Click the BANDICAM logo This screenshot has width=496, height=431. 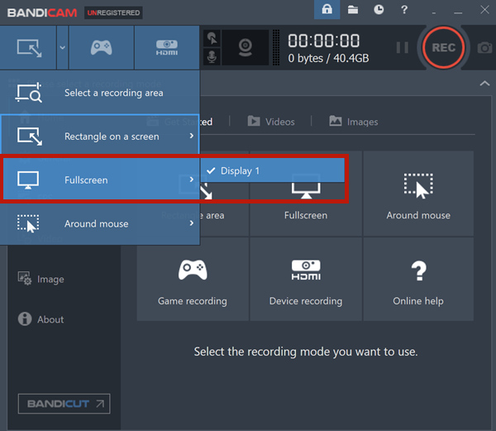pos(42,12)
